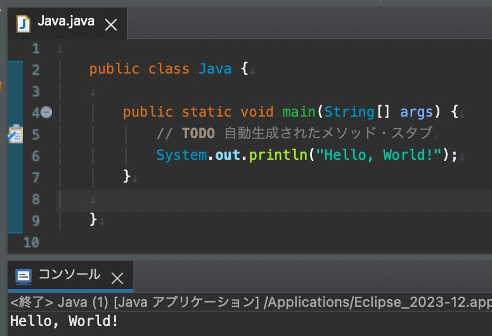Click the 'args' parameter name
Screen dimensions: 492x336
point(417,113)
